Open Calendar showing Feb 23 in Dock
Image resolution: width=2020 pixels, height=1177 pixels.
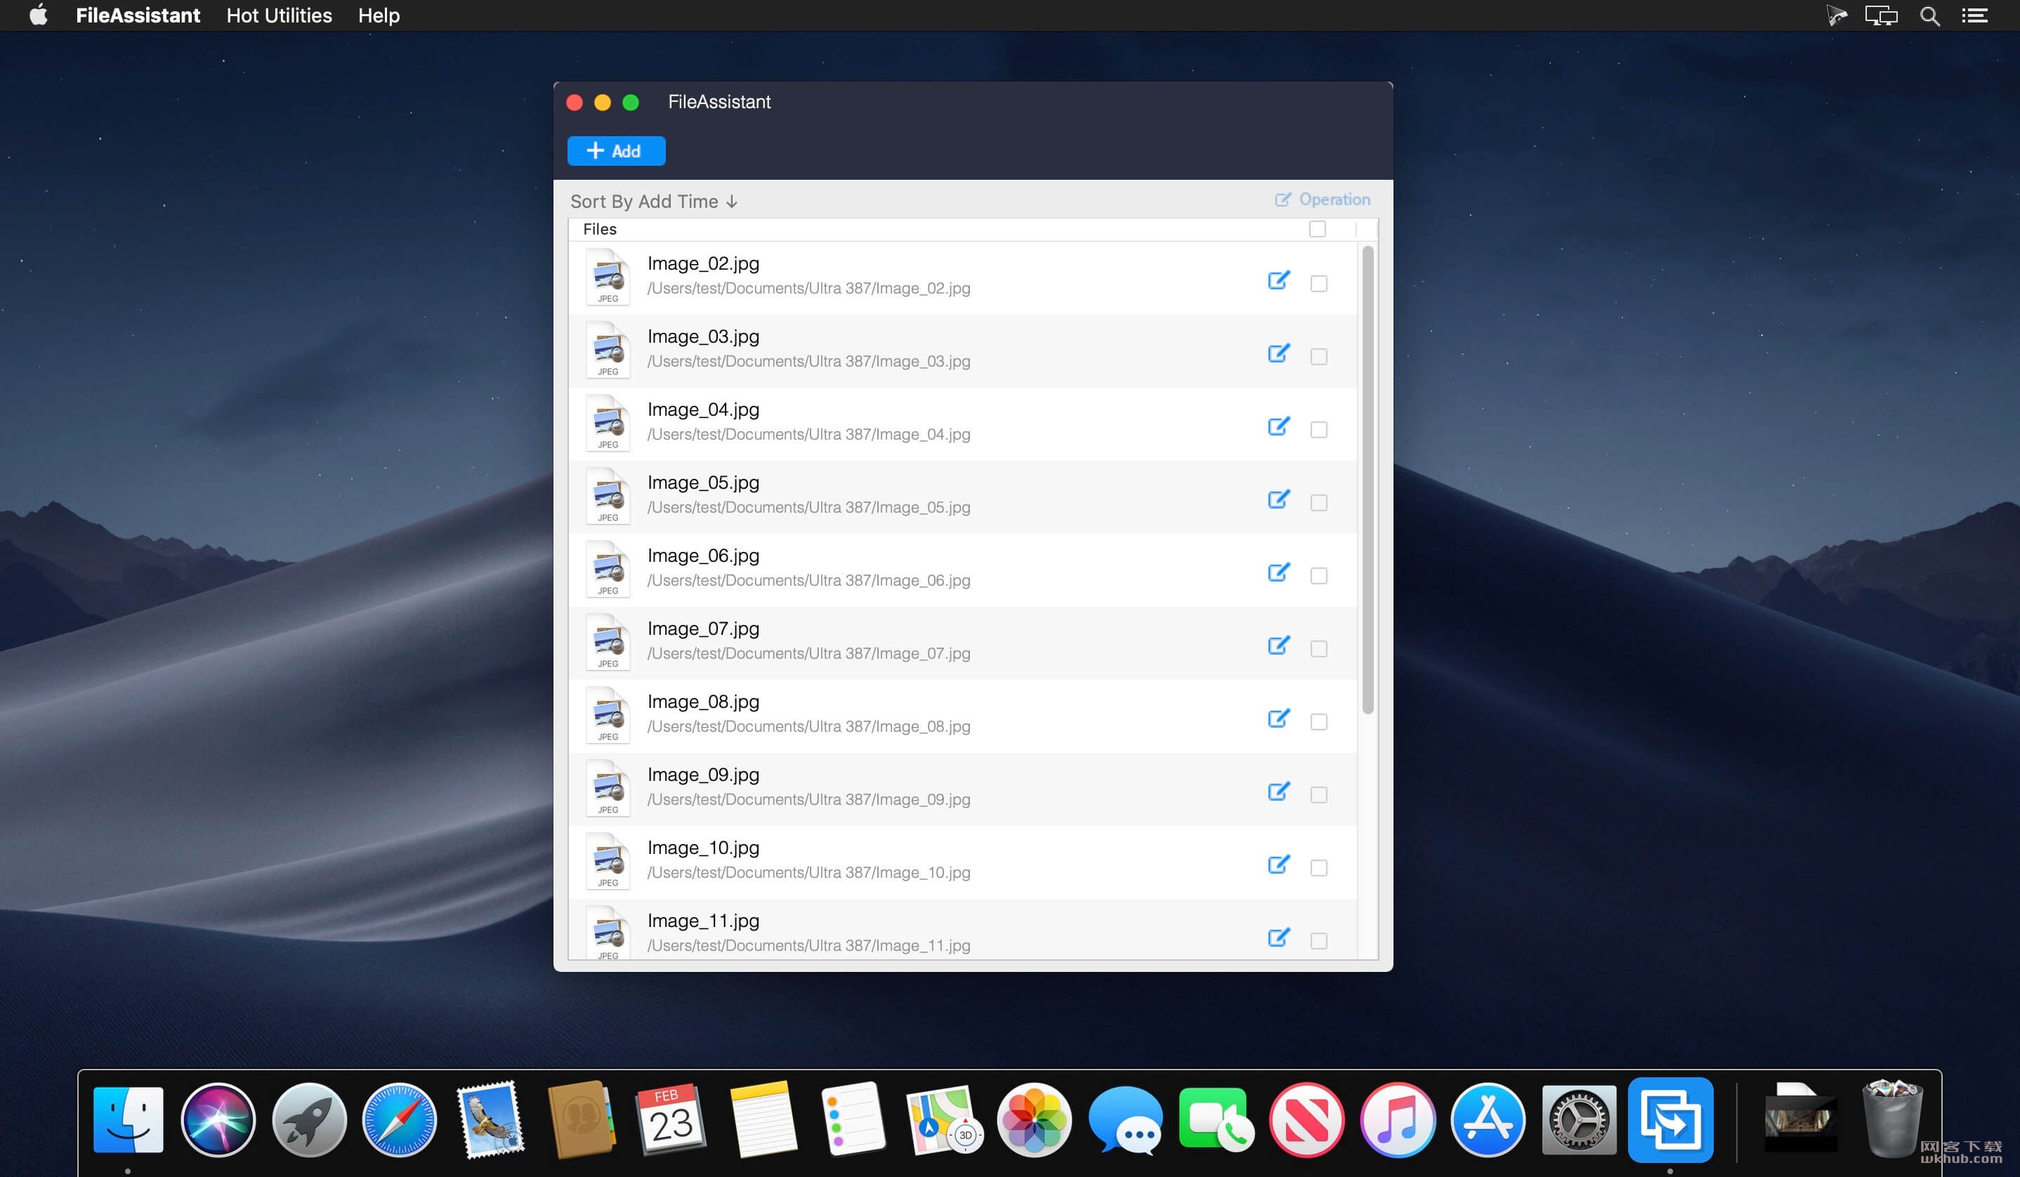click(671, 1119)
